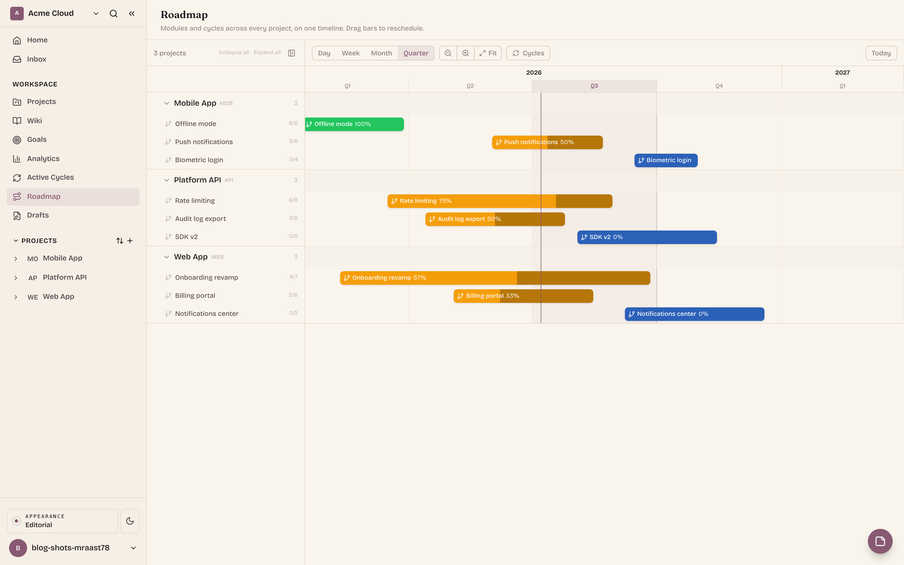Zoom in the timeline
The width and height of the screenshot is (904, 565).
[x=466, y=53]
